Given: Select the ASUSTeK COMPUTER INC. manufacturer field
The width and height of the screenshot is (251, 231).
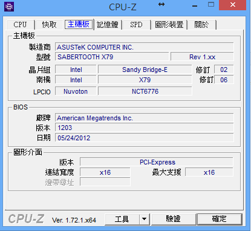Looking at the screenshot, I should tap(145, 47).
